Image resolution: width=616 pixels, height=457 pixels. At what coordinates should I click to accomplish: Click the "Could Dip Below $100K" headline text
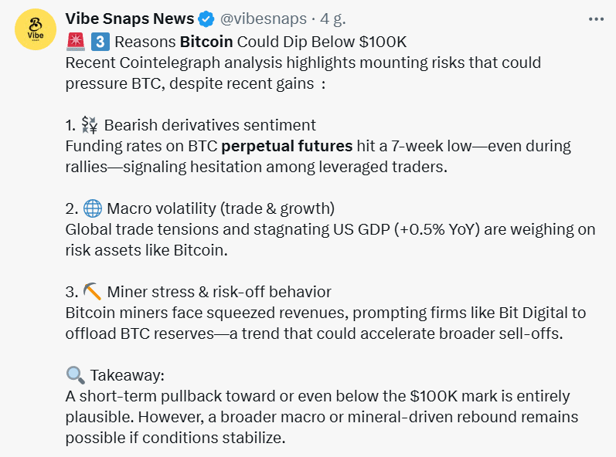(322, 42)
